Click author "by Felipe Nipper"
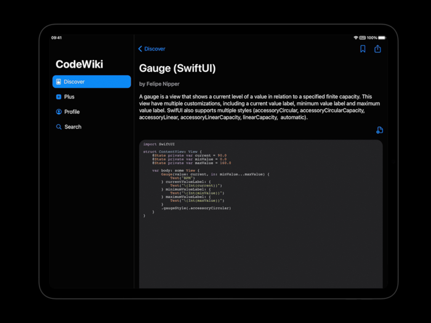The height and width of the screenshot is (323, 431). coord(159,84)
